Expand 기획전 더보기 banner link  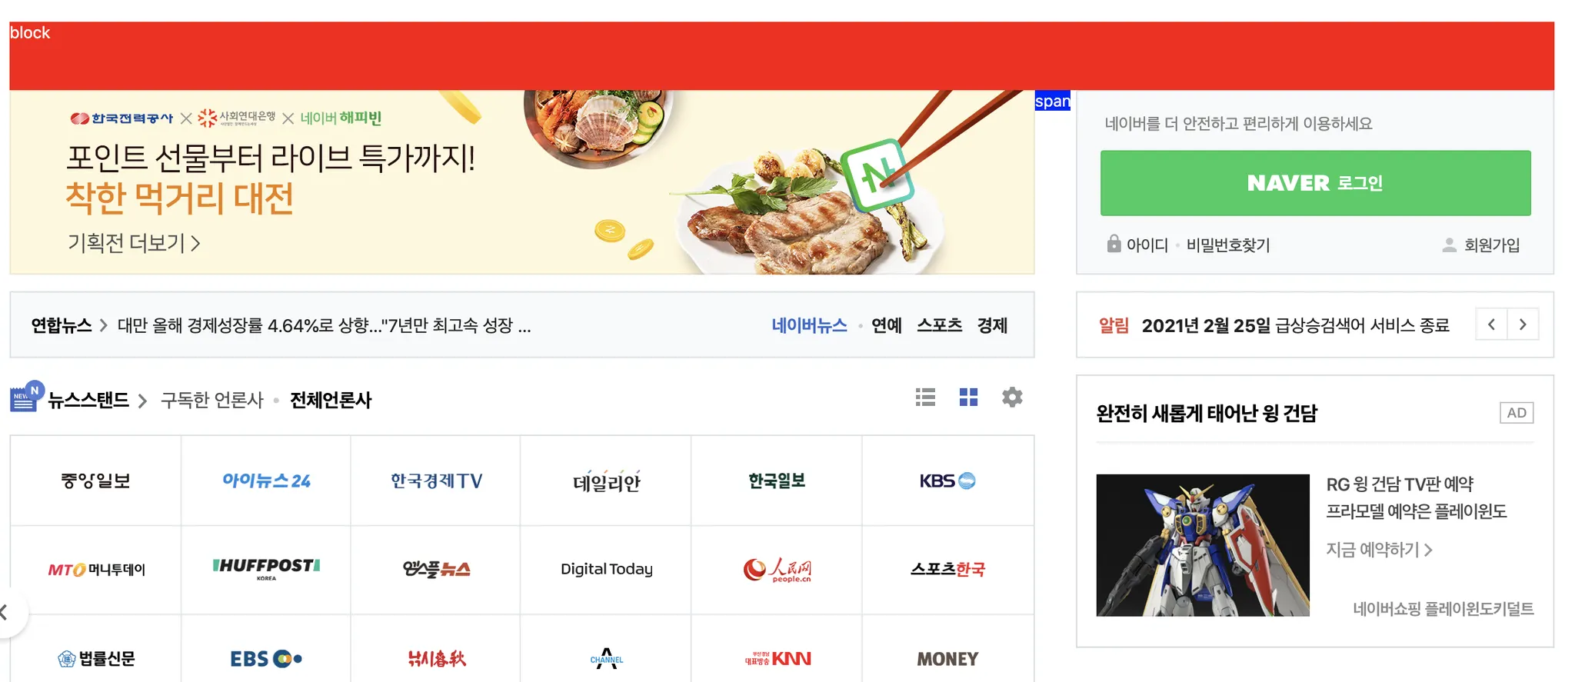tap(135, 243)
